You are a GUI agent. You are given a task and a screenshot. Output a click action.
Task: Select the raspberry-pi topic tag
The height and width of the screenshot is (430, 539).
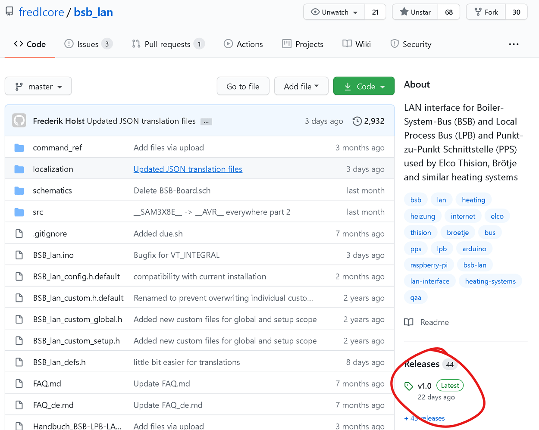pos(429,265)
